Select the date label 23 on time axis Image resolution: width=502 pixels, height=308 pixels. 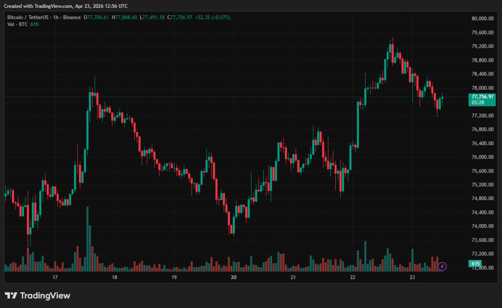412,277
